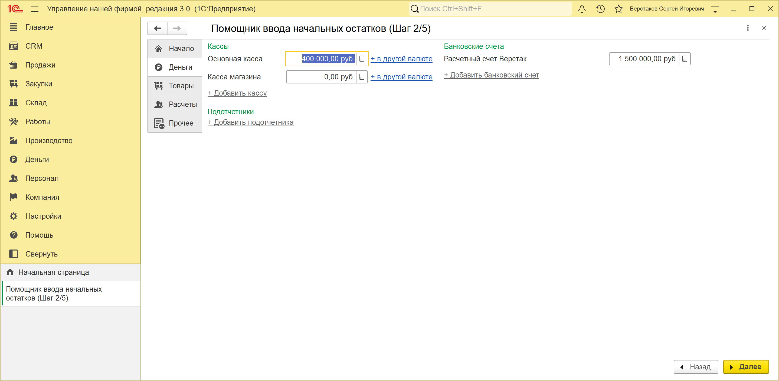
Task: Click the Добавить кассу link
Action: (237, 93)
